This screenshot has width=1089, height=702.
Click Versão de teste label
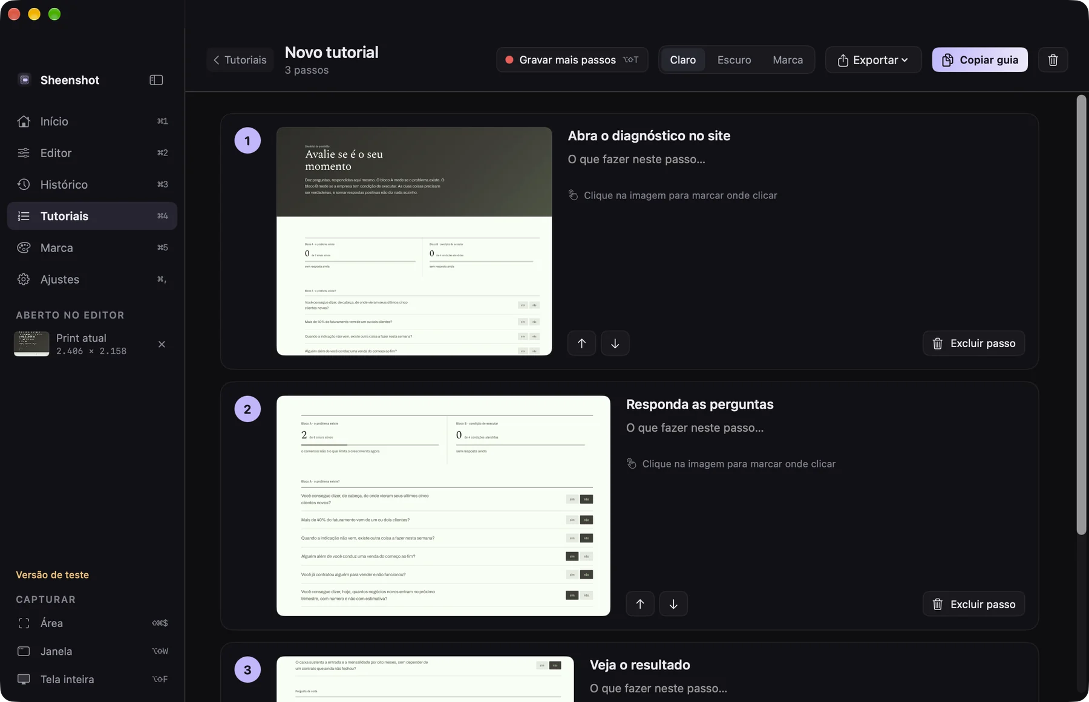[52, 575]
